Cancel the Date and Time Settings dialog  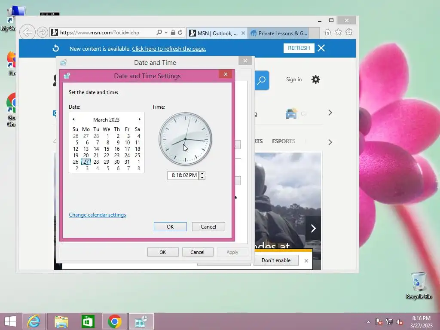(208, 227)
